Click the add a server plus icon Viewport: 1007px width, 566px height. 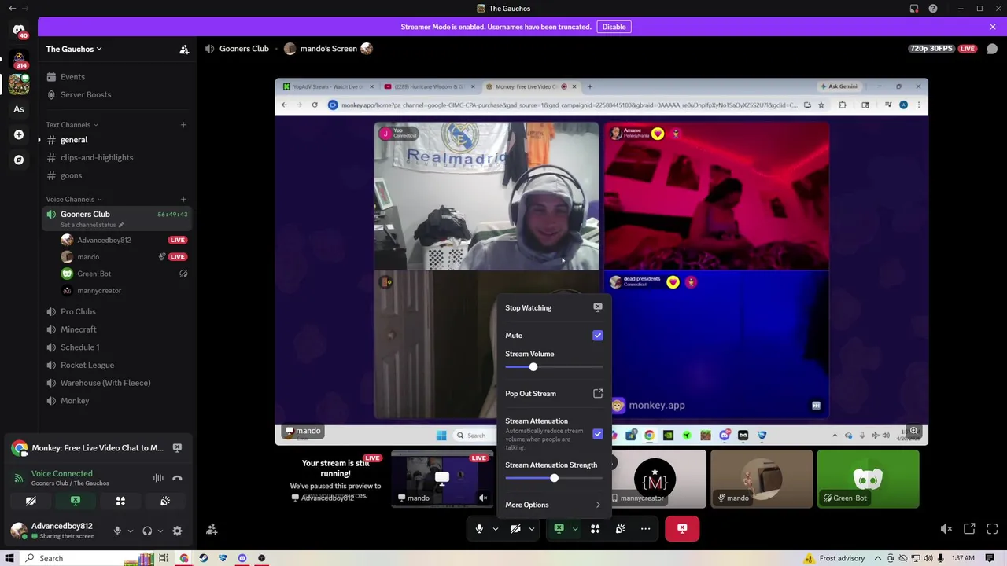click(x=19, y=134)
